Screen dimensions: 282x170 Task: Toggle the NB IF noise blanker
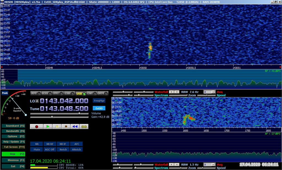[x=63, y=144]
